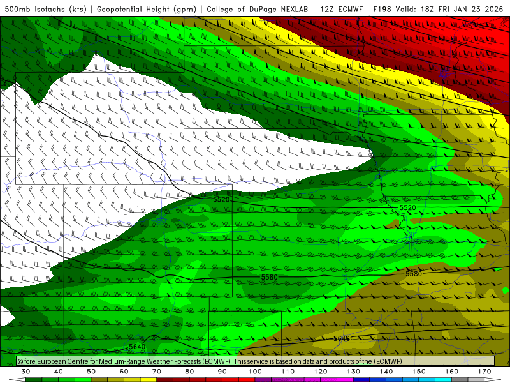Pick the bright yellow swatch just before 70
The height and width of the screenshot is (383, 510).
[149, 380]
